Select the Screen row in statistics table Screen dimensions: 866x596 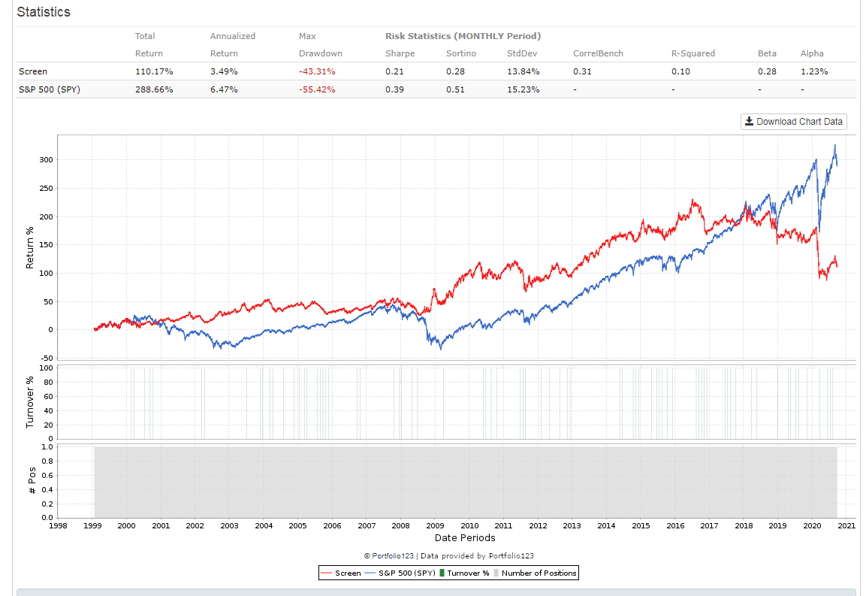coord(33,71)
